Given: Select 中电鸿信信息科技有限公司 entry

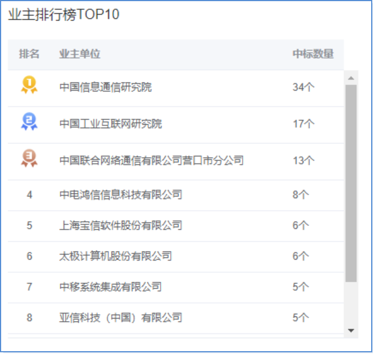Looking at the screenshot, I should point(121,195).
